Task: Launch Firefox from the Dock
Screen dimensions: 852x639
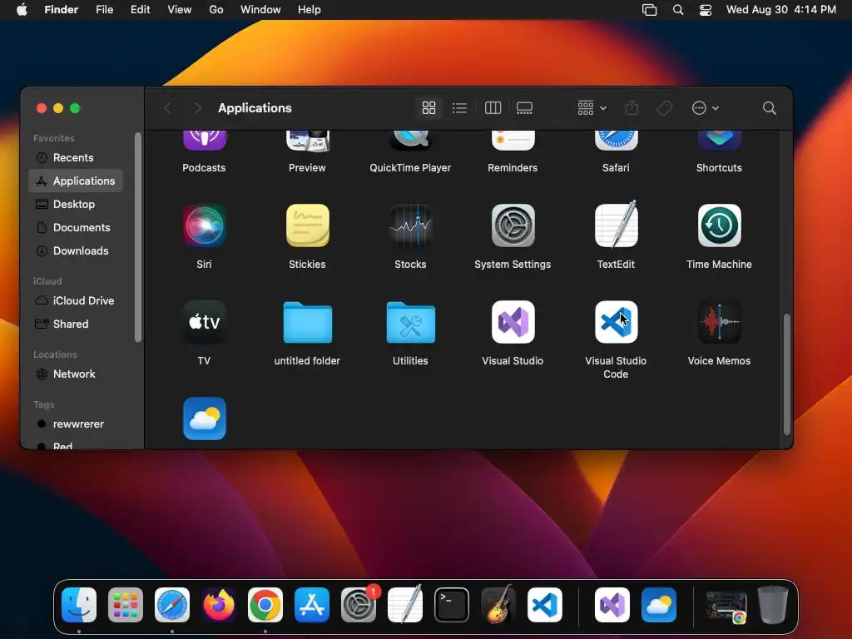Action: coord(219,605)
